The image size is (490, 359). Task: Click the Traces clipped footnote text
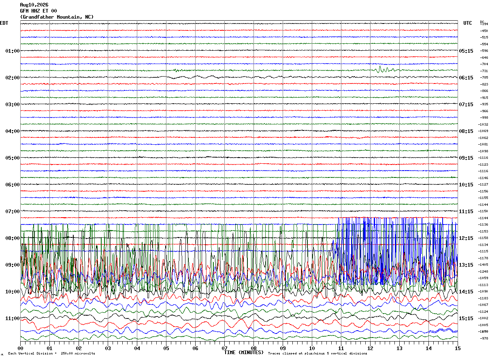click(317, 354)
